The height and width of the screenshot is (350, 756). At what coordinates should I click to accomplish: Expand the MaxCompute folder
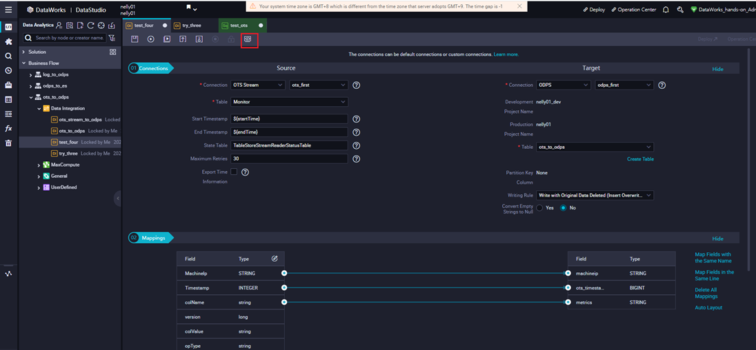pos(39,165)
